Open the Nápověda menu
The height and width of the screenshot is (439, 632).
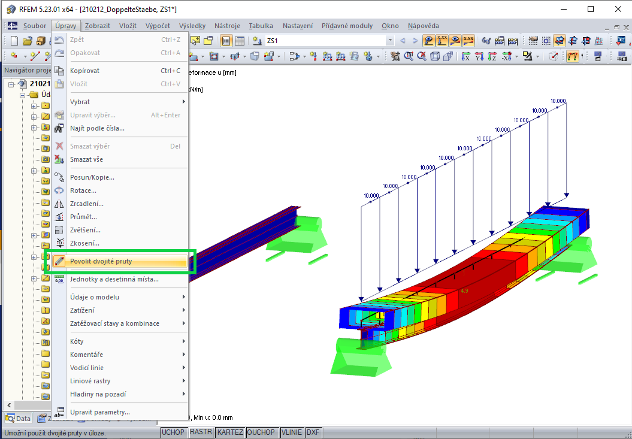click(x=423, y=26)
